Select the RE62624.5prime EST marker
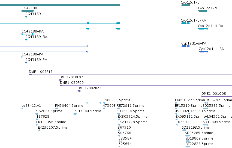 click(36, 114)
